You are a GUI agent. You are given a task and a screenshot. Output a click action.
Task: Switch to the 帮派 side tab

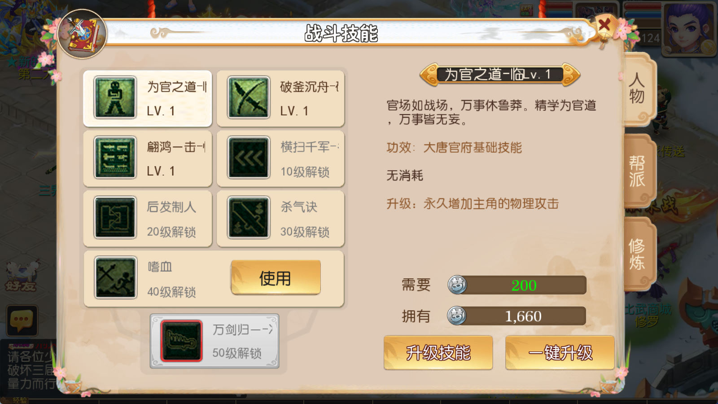click(x=637, y=171)
